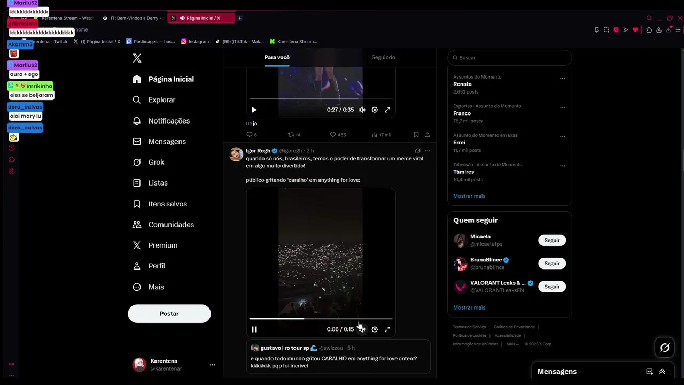The height and width of the screenshot is (385, 684).
Task: Open the browser downloads icon
Action: click(x=668, y=30)
